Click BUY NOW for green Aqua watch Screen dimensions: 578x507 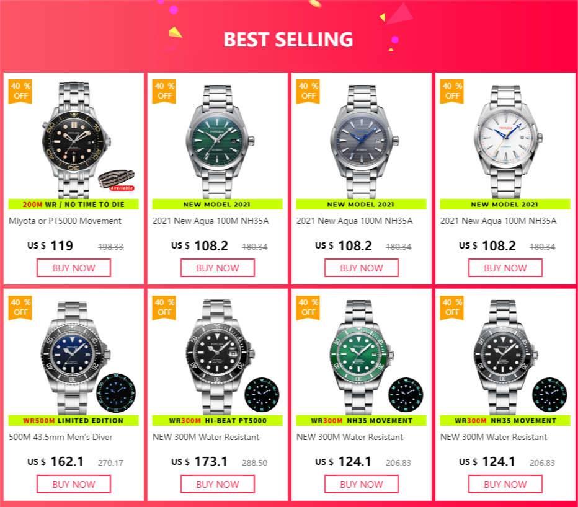(218, 268)
